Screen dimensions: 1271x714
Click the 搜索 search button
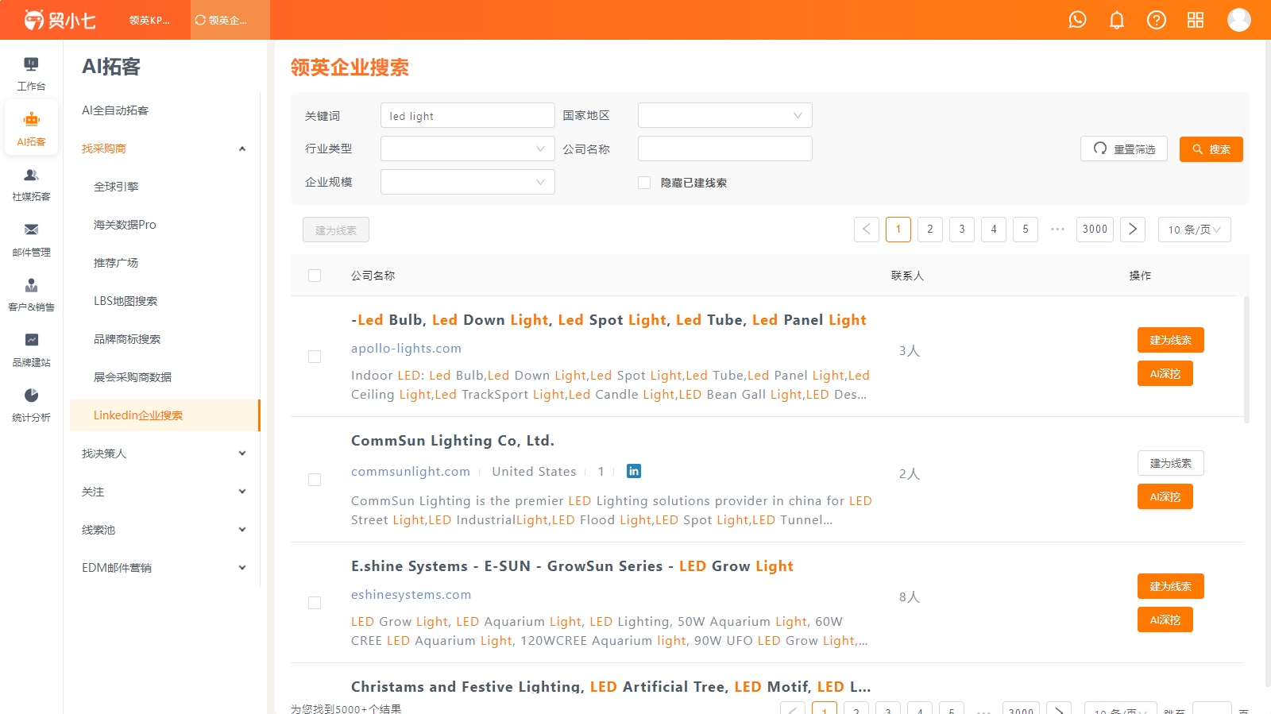pos(1211,149)
